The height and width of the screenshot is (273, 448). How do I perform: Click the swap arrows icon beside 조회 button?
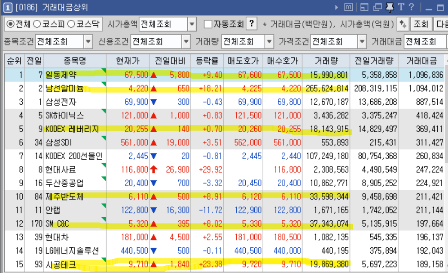pos(403,24)
